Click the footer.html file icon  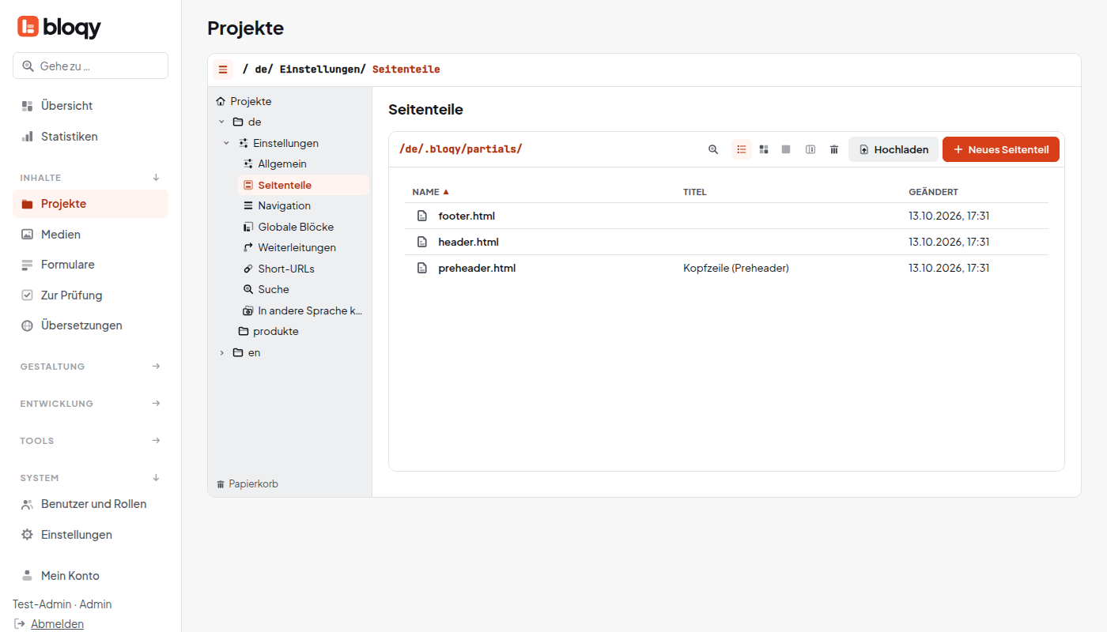[422, 216]
